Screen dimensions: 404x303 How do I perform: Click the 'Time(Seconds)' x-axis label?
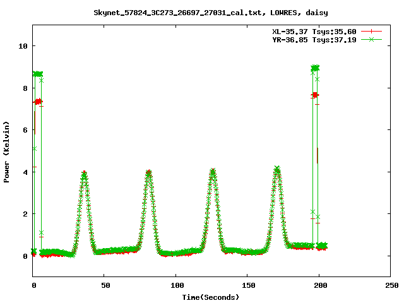pyautogui.click(x=211, y=297)
